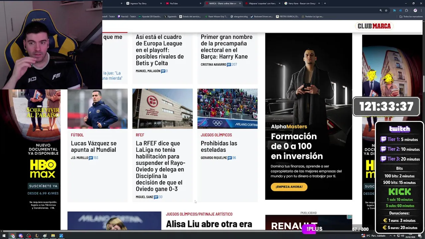The height and width of the screenshot is (239, 425).
Task: Open the 207 comments on Cristina Navarro's article
Action: [232, 64]
